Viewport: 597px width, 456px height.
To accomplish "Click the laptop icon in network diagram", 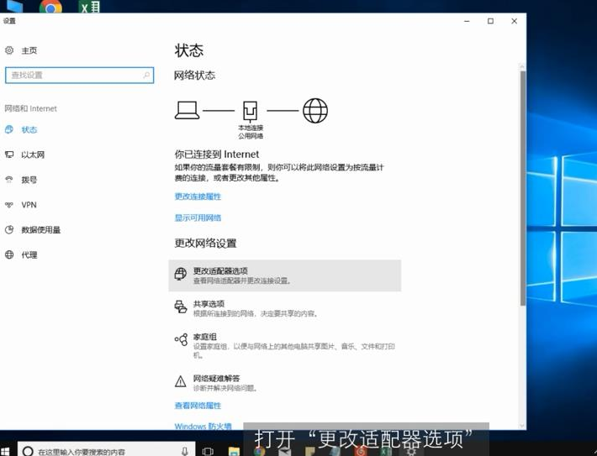I will (187, 110).
